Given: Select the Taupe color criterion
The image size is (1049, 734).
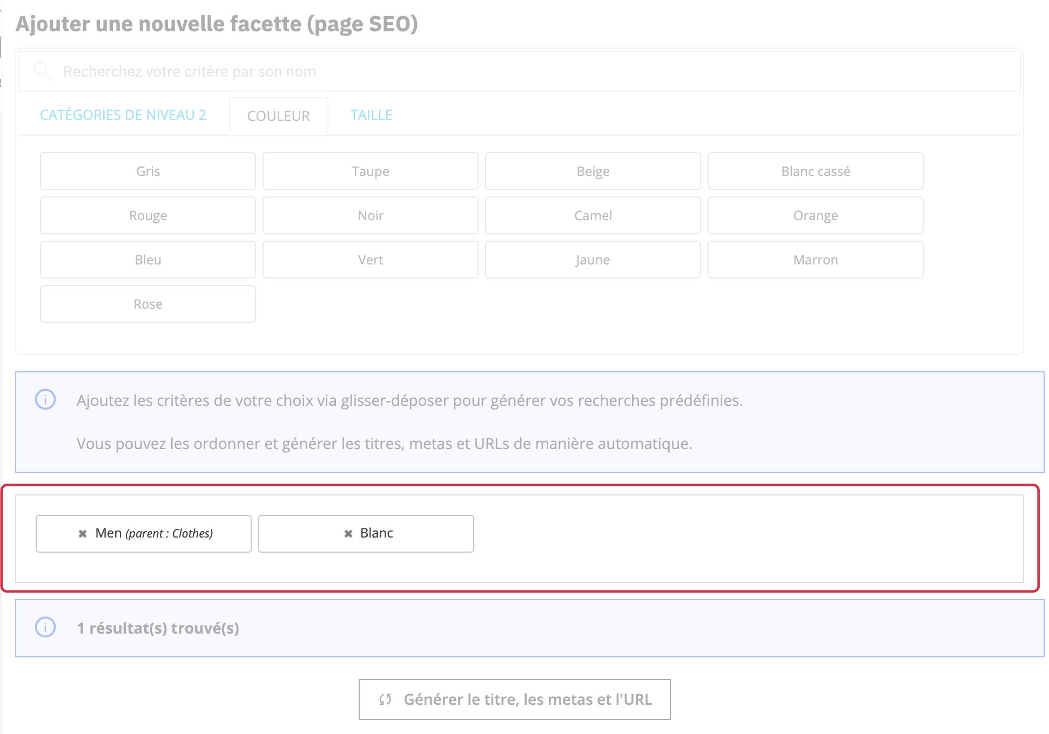Looking at the screenshot, I should [x=371, y=171].
